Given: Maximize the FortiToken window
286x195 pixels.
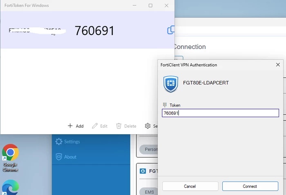Looking at the screenshot, I should point(150,5).
